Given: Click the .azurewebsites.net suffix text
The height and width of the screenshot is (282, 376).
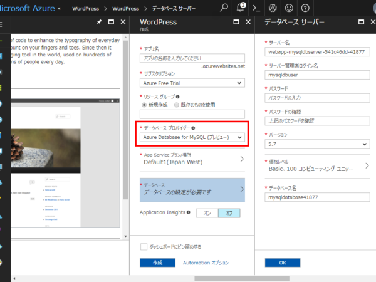Looking at the screenshot, I should [223, 66].
